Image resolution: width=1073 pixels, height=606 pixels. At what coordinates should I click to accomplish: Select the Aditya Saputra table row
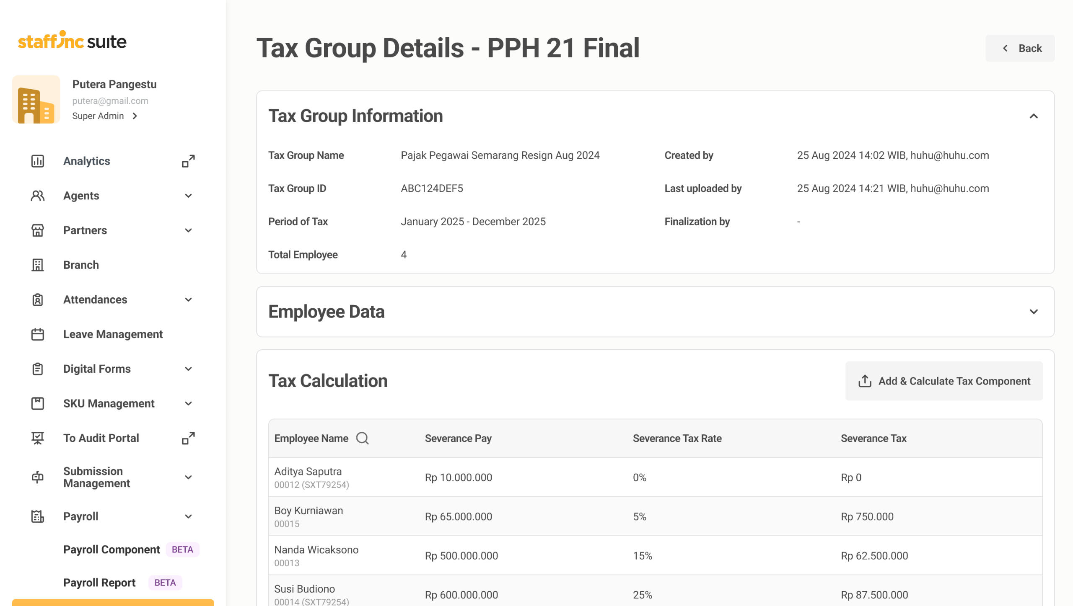tap(655, 477)
